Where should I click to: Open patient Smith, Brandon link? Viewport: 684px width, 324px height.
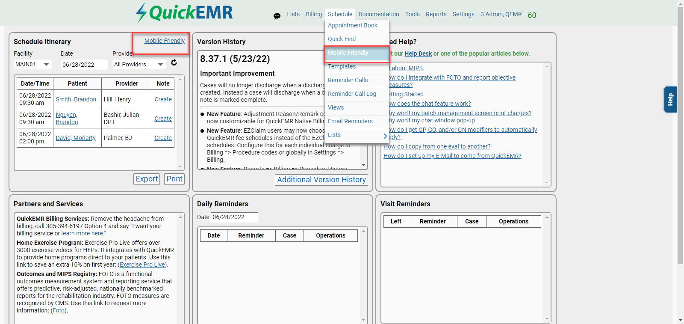tap(76, 99)
